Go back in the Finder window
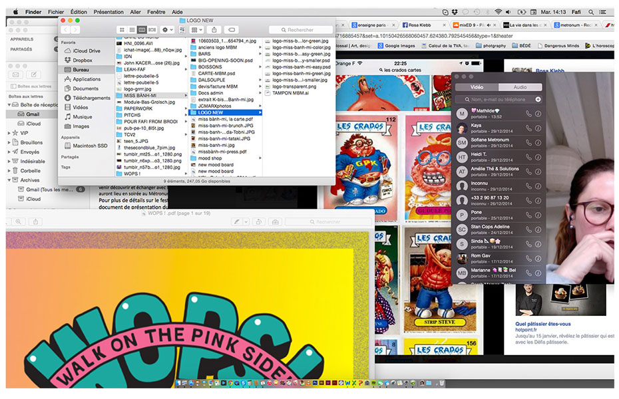Viewport: 619px width, 399px height. pos(65,29)
